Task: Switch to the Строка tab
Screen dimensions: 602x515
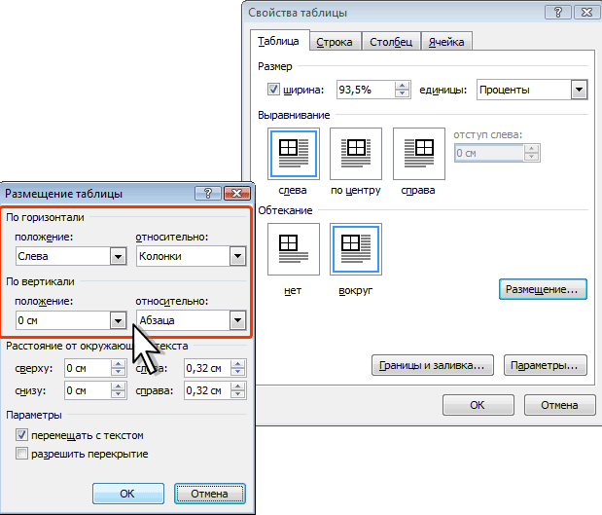Action: coord(335,42)
